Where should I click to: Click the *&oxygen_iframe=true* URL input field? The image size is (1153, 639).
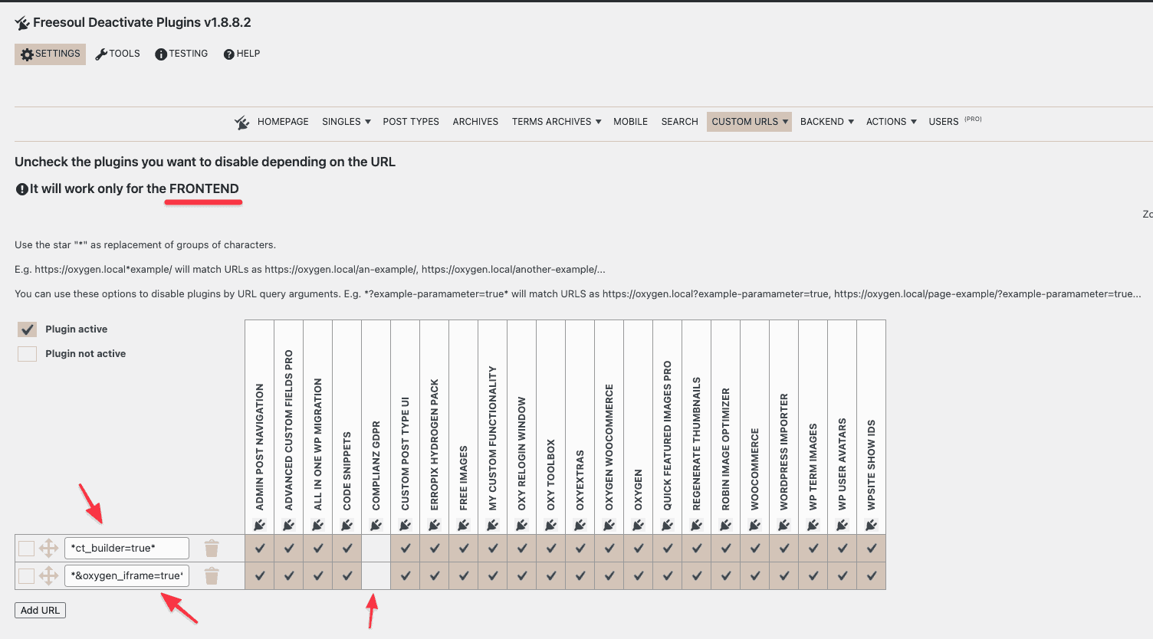coord(126,576)
